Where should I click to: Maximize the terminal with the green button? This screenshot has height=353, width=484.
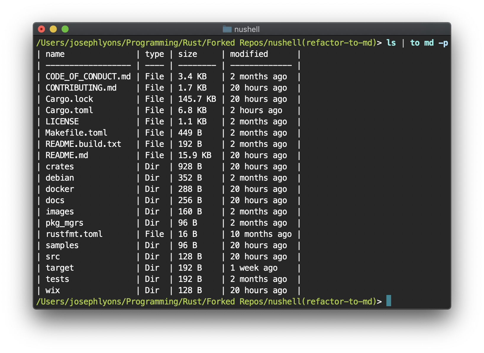[65, 29]
